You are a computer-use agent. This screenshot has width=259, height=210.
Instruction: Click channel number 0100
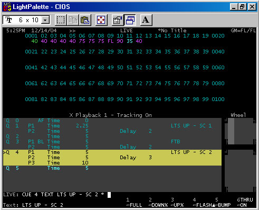coord(218,99)
